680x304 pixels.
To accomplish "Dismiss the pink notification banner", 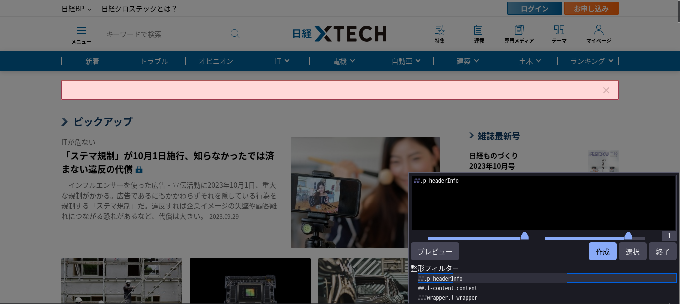I will (606, 90).
